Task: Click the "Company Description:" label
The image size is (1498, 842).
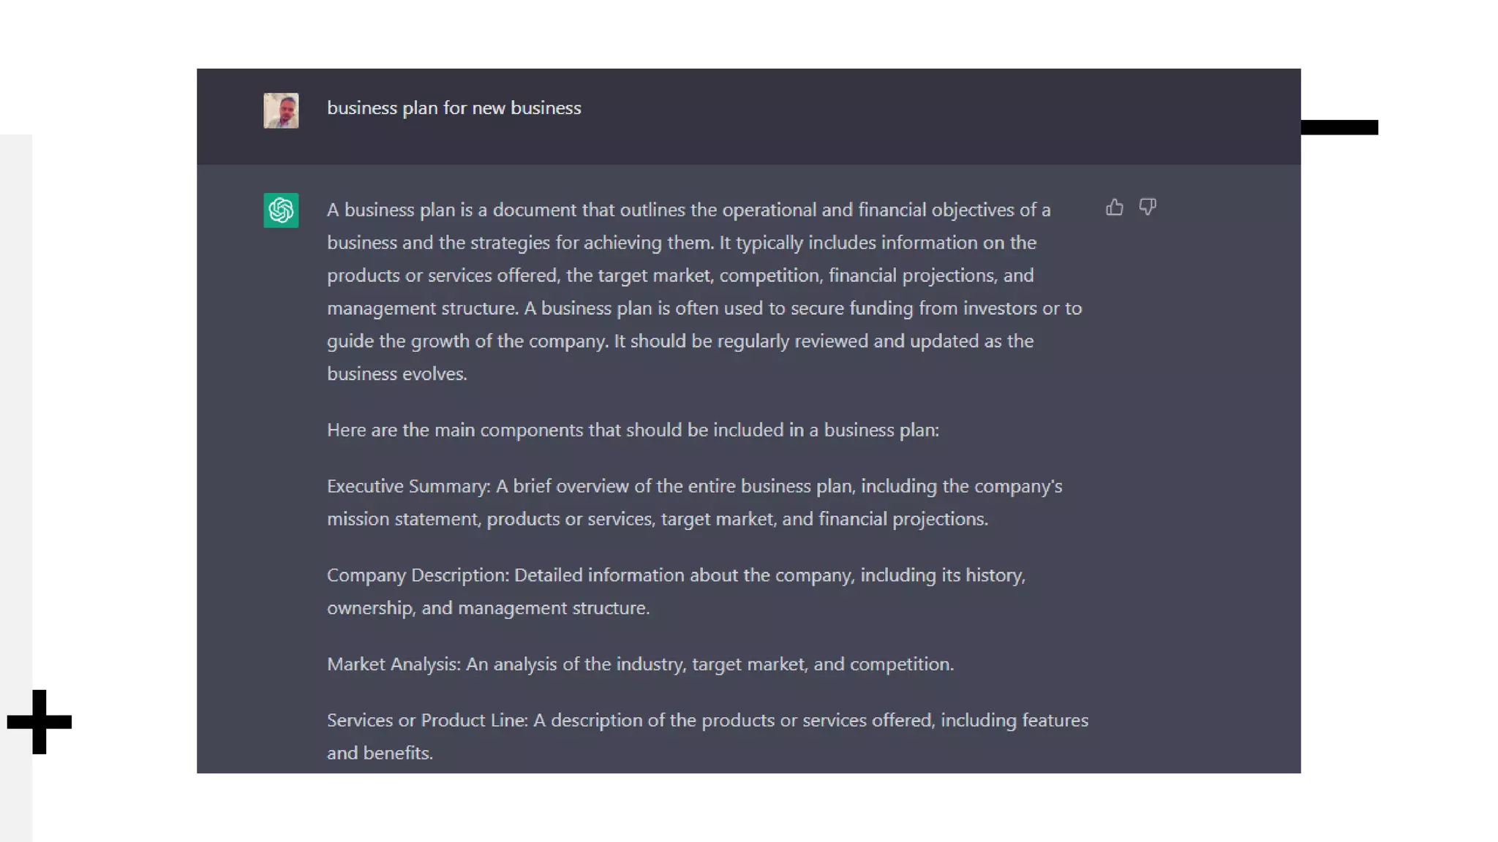Action: [x=418, y=575]
